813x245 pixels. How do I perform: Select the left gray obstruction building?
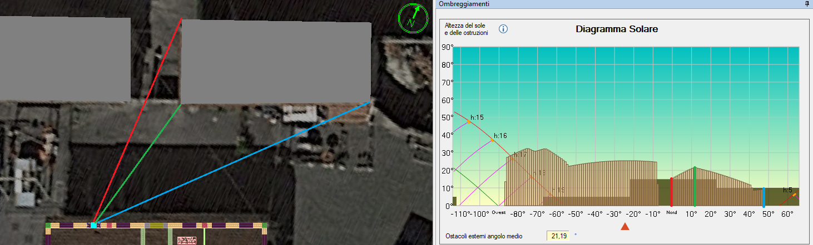(x=65, y=59)
